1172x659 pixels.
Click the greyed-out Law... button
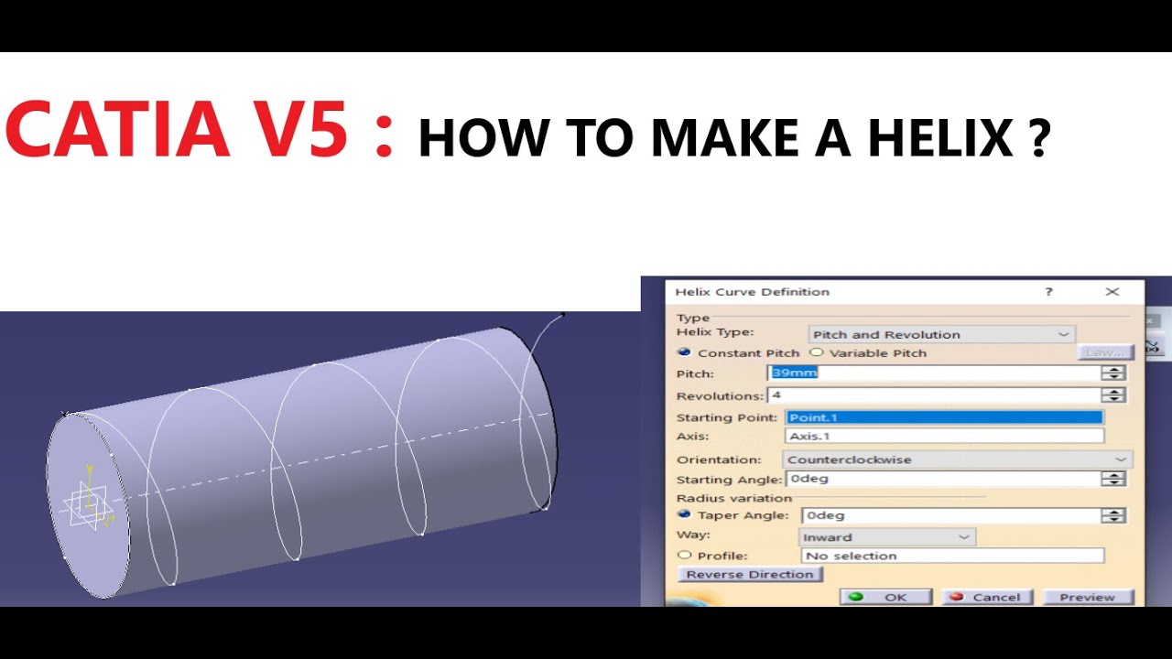(1106, 352)
